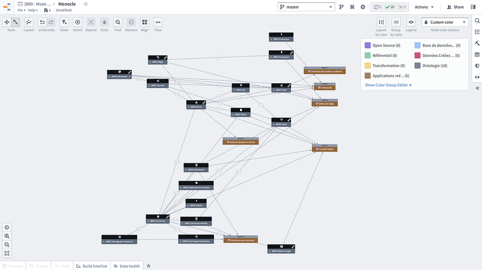Click Layout by color icon
This screenshot has width=482, height=270.
point(381,22)
